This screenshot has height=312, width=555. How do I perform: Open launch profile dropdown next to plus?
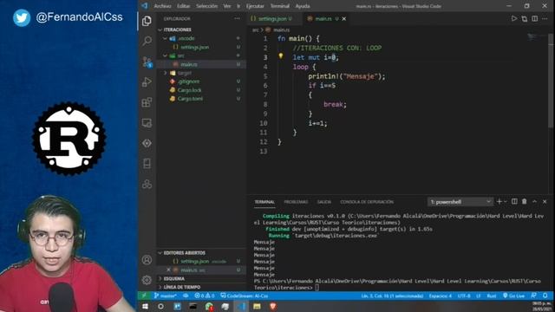[506, 201]
